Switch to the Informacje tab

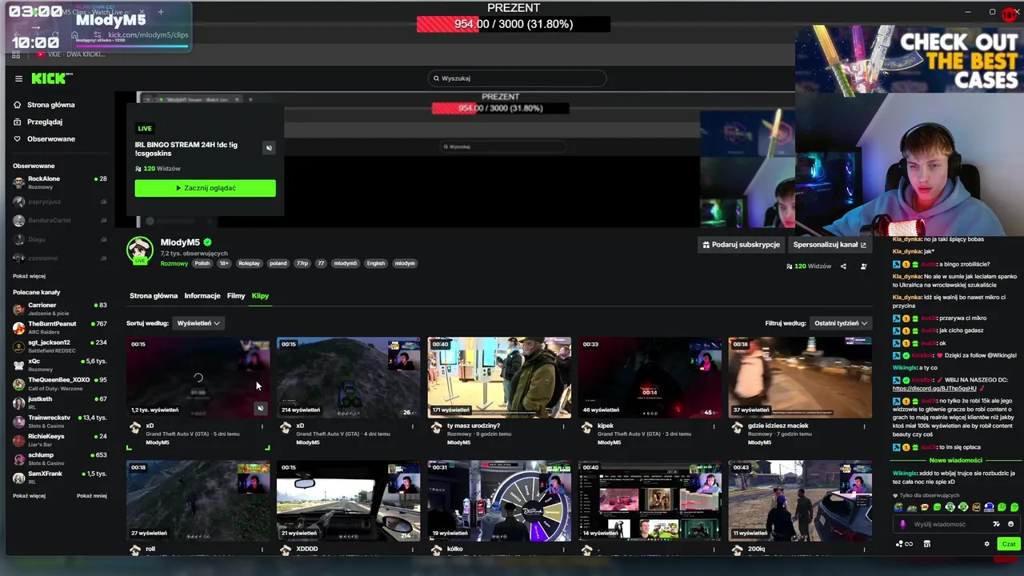202,296
